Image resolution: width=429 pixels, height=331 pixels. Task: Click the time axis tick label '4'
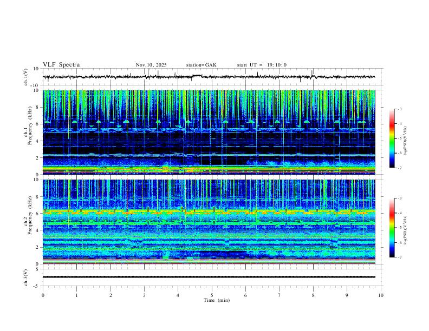[178, 295]
